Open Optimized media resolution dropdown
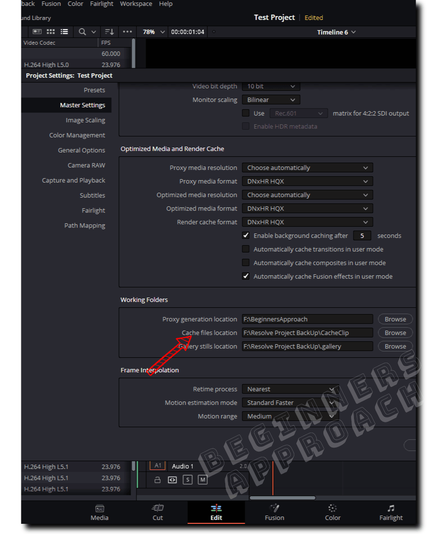 click(x=307, y=195)
